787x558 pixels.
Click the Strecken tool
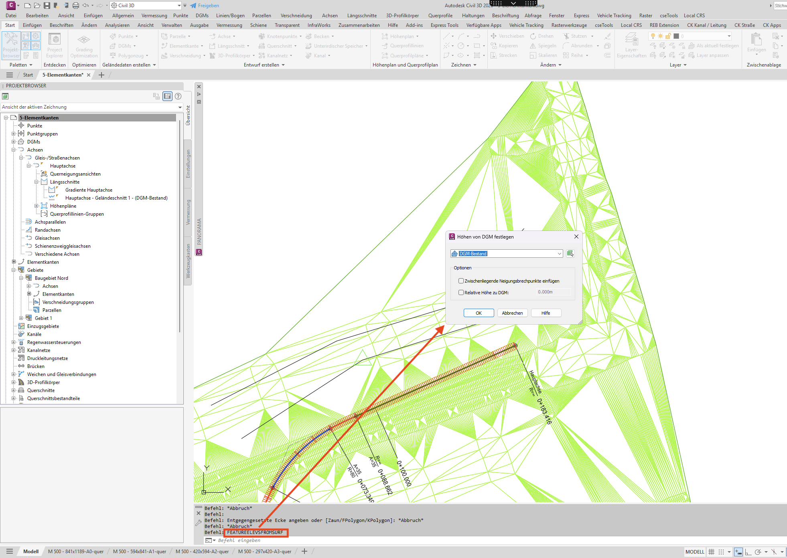tap(504, 55)
